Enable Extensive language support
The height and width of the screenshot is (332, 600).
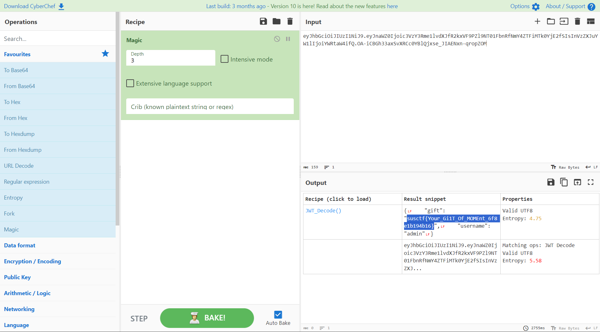tap(130, 83)
